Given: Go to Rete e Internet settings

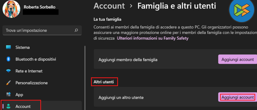Looking at the screenshot, I should 29,71.
